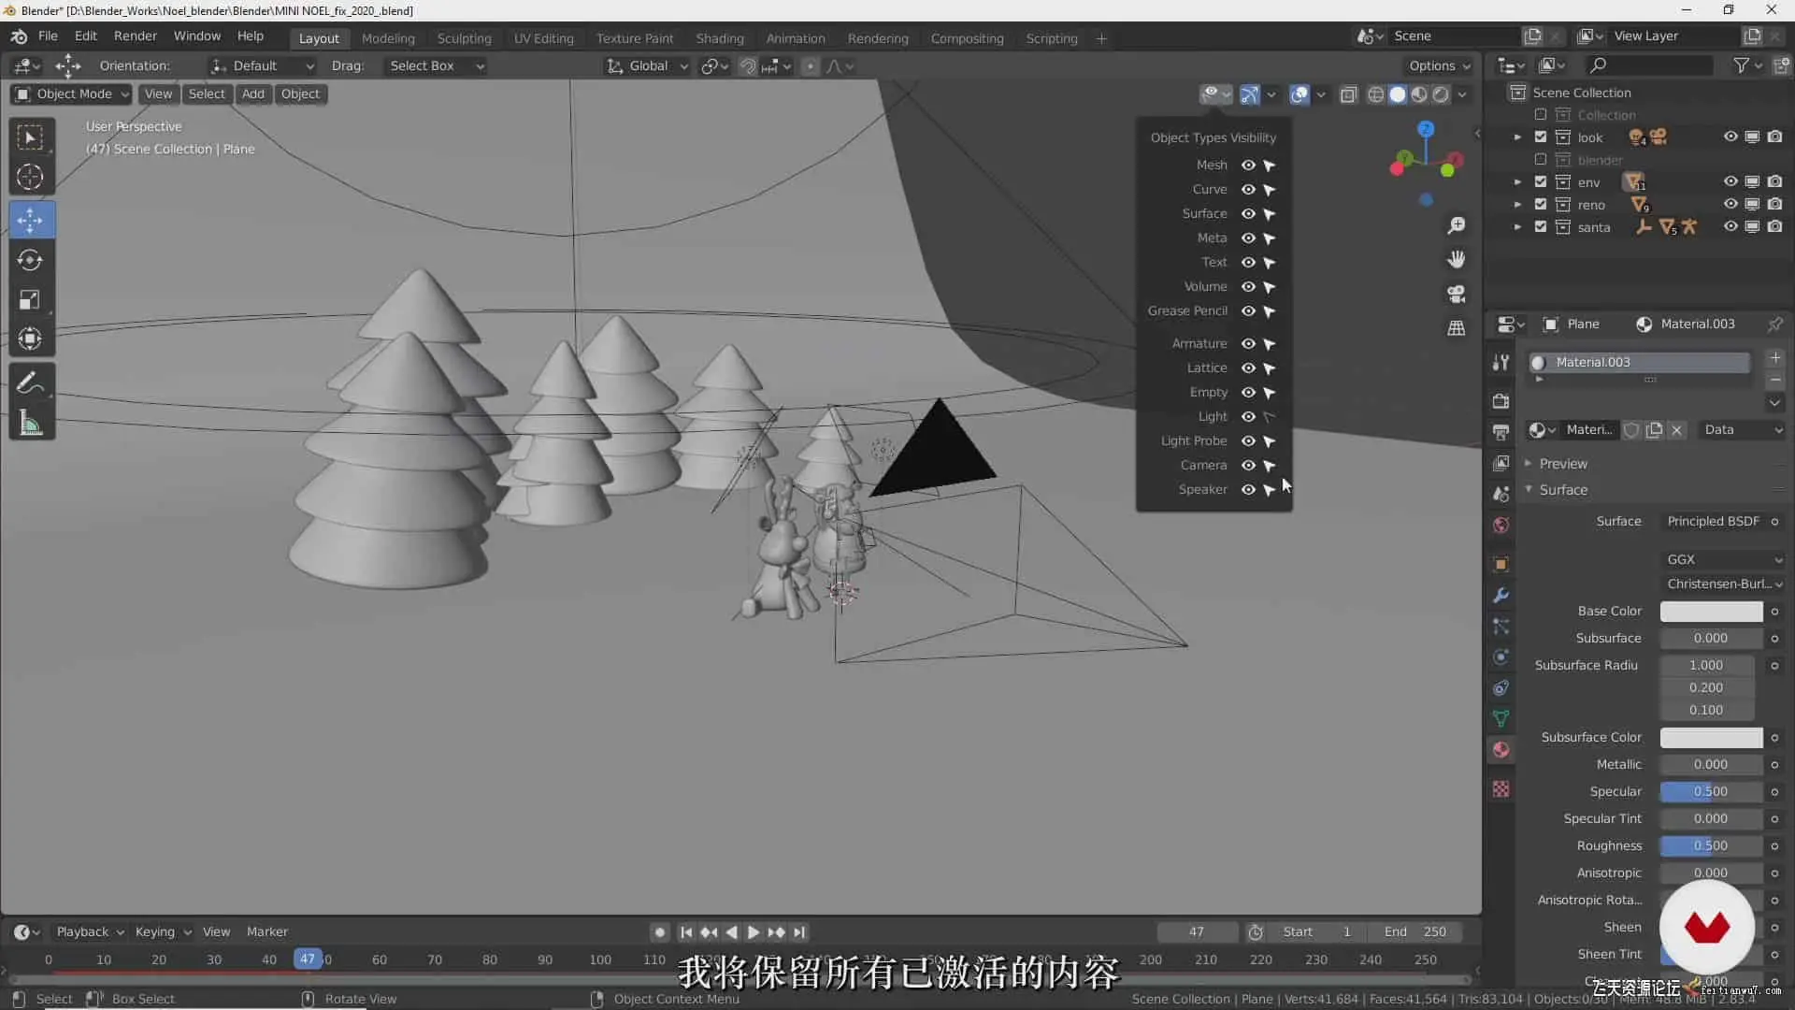Activate the Annotate pencil tool

[30, 382]
